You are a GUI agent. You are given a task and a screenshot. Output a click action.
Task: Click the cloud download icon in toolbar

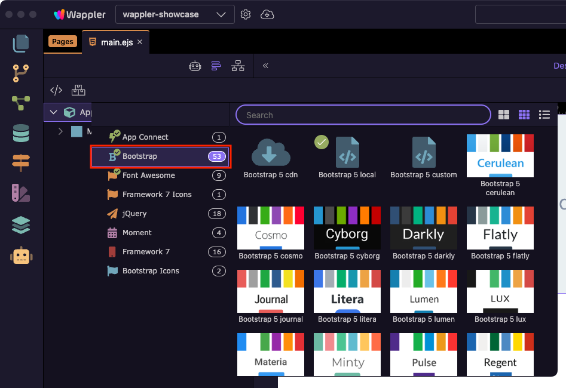[x=267, y=14]
